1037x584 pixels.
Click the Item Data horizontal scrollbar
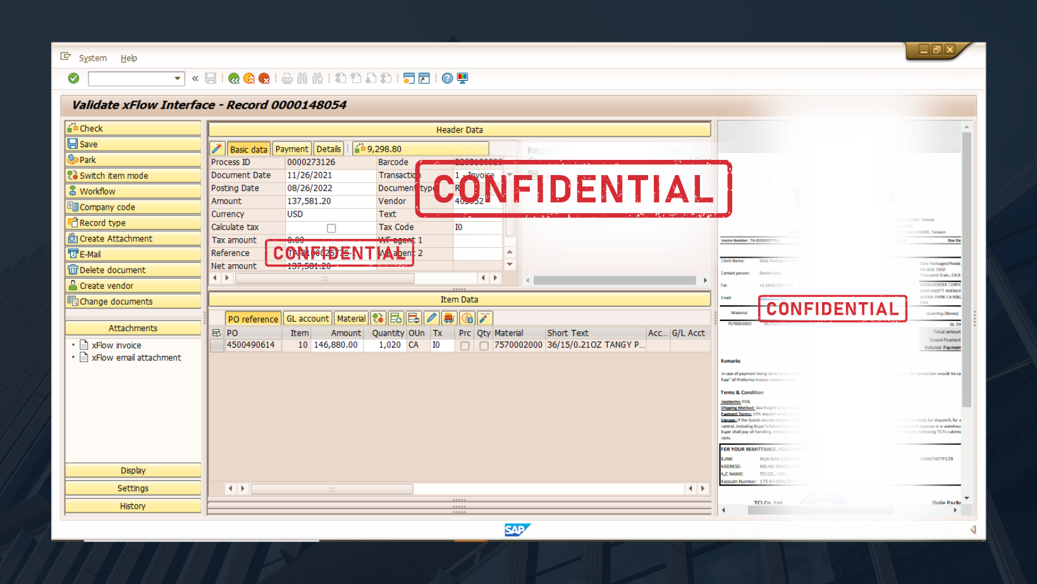tap(332, 489)
